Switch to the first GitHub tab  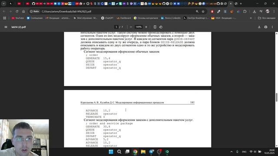coord(33,3)
